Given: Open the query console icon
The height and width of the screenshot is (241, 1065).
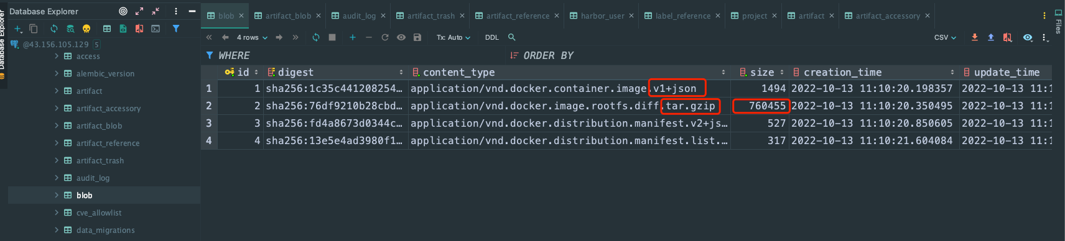Looking at the screenshot, I should tap(156, 29).
